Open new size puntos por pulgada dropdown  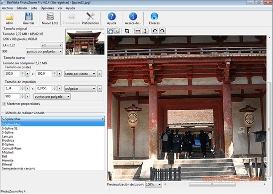pyautogui.click(x=52, y=96)
